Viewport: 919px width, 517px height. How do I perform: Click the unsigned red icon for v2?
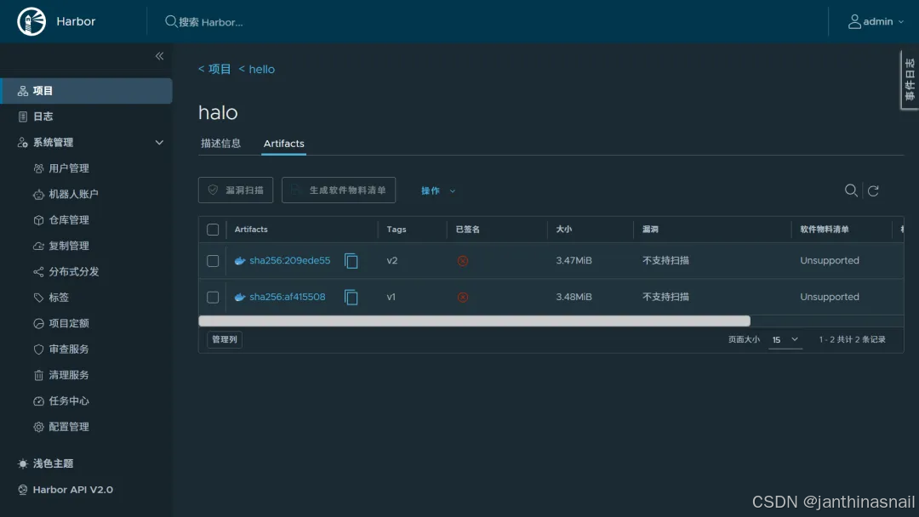click(463, 261)
